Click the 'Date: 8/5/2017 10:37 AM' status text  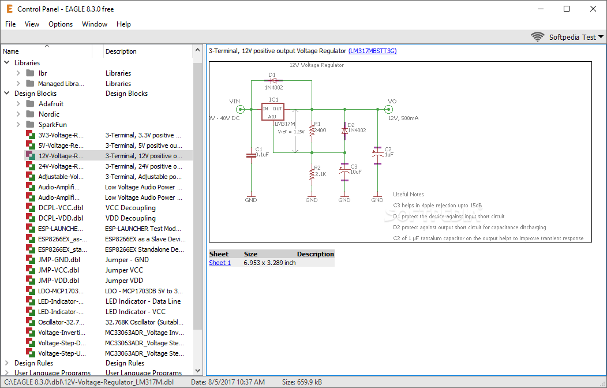click(x=227, y=382)
